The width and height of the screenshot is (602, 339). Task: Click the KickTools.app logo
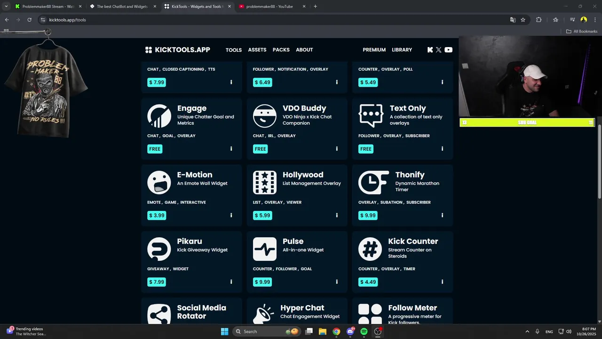(x=178, y=50)
